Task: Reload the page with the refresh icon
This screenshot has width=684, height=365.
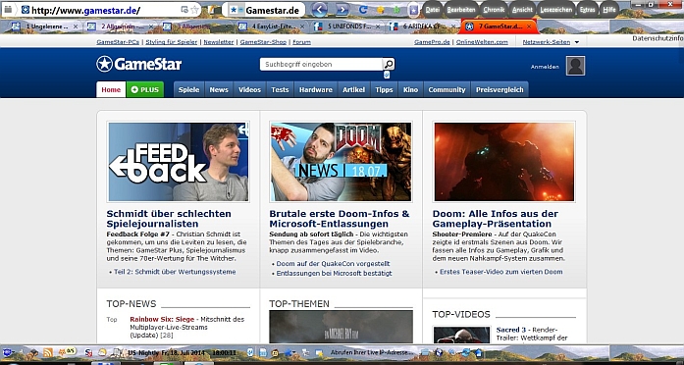Action: 363,9
